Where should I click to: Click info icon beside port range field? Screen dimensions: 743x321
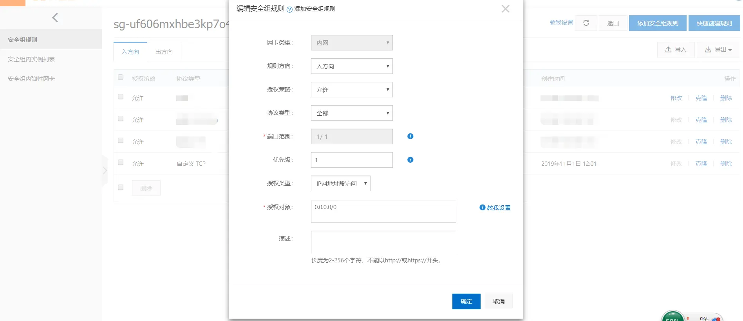410,136
